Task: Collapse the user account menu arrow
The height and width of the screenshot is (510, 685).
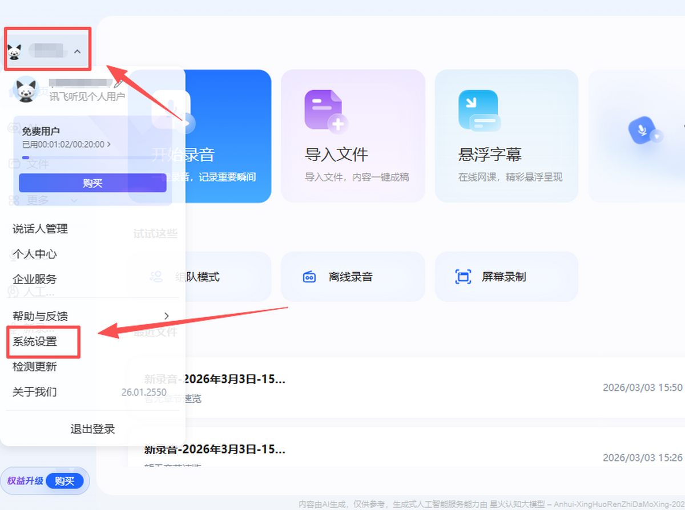Action: click(78, 52)
